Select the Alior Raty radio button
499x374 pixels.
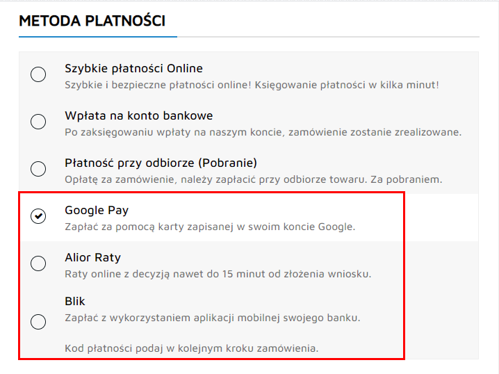tap(38, 263)
